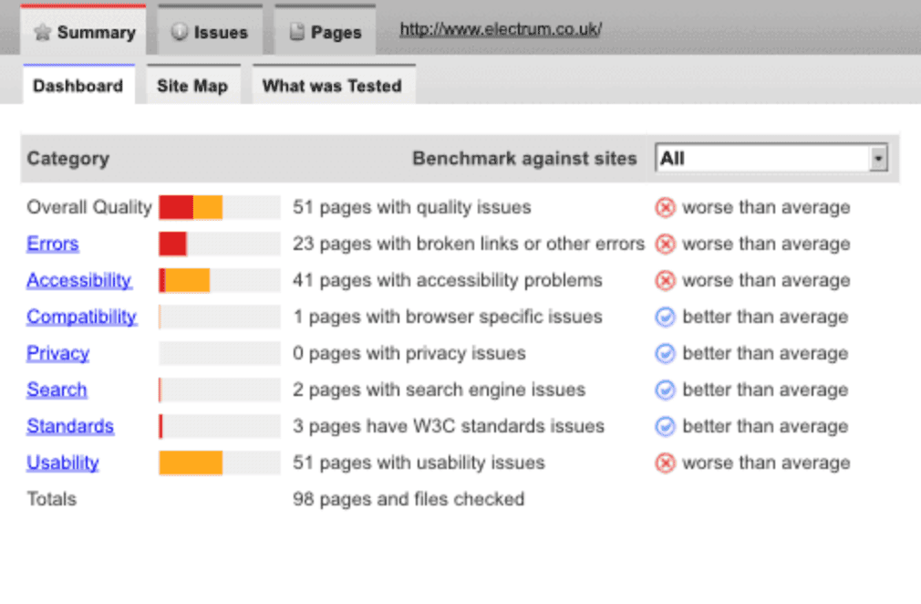Follow the Accessibility category link
Image resolution: width=921 pixels, height=604 pixels.
click(x=79, y=281)
